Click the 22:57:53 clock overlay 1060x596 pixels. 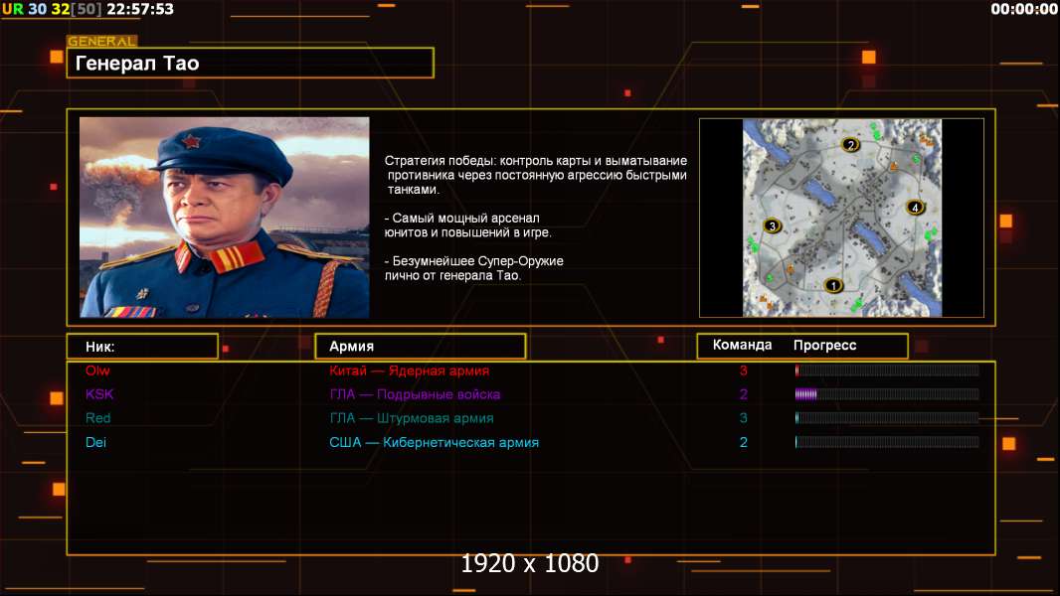click(140, 9)
